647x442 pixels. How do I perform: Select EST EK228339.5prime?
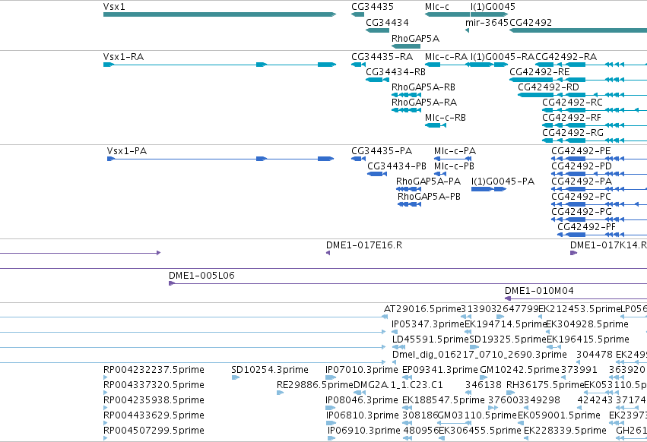click(x=528, y=438)
